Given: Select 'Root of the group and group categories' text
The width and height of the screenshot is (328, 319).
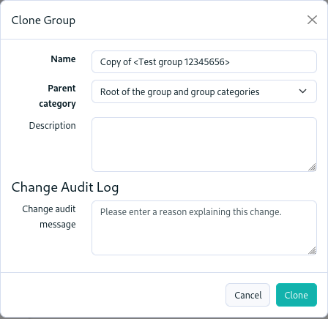Looking at the screenshot, I should (180, 92).
